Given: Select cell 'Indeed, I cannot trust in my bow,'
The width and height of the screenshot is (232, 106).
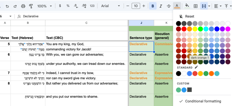Looking at the screenshot, I should point(87,73).
